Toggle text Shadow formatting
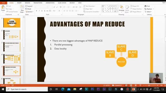Viewport: 166px width, 93px height. [x=45, y=11]
